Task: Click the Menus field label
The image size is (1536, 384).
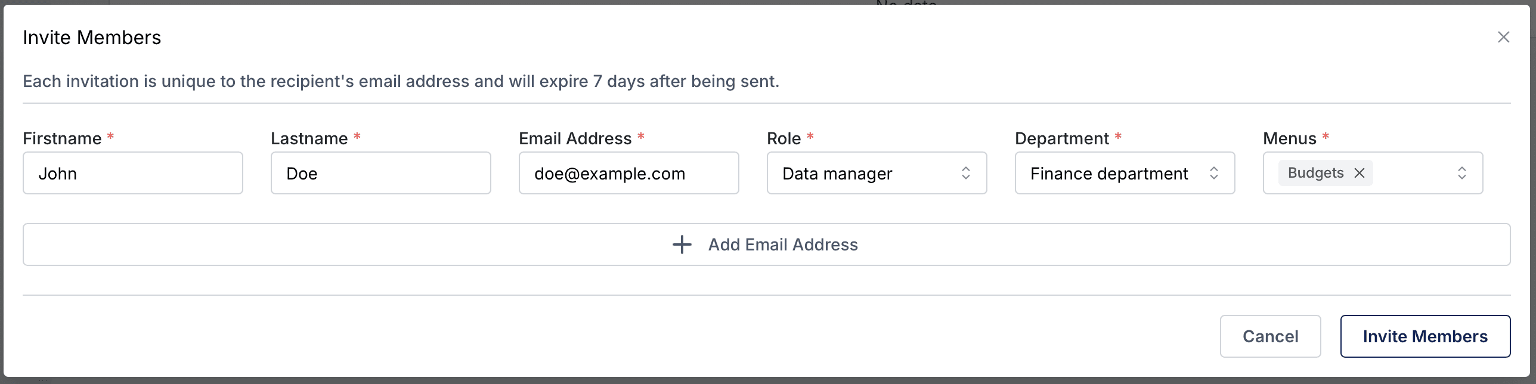Action: (1289, 138)
